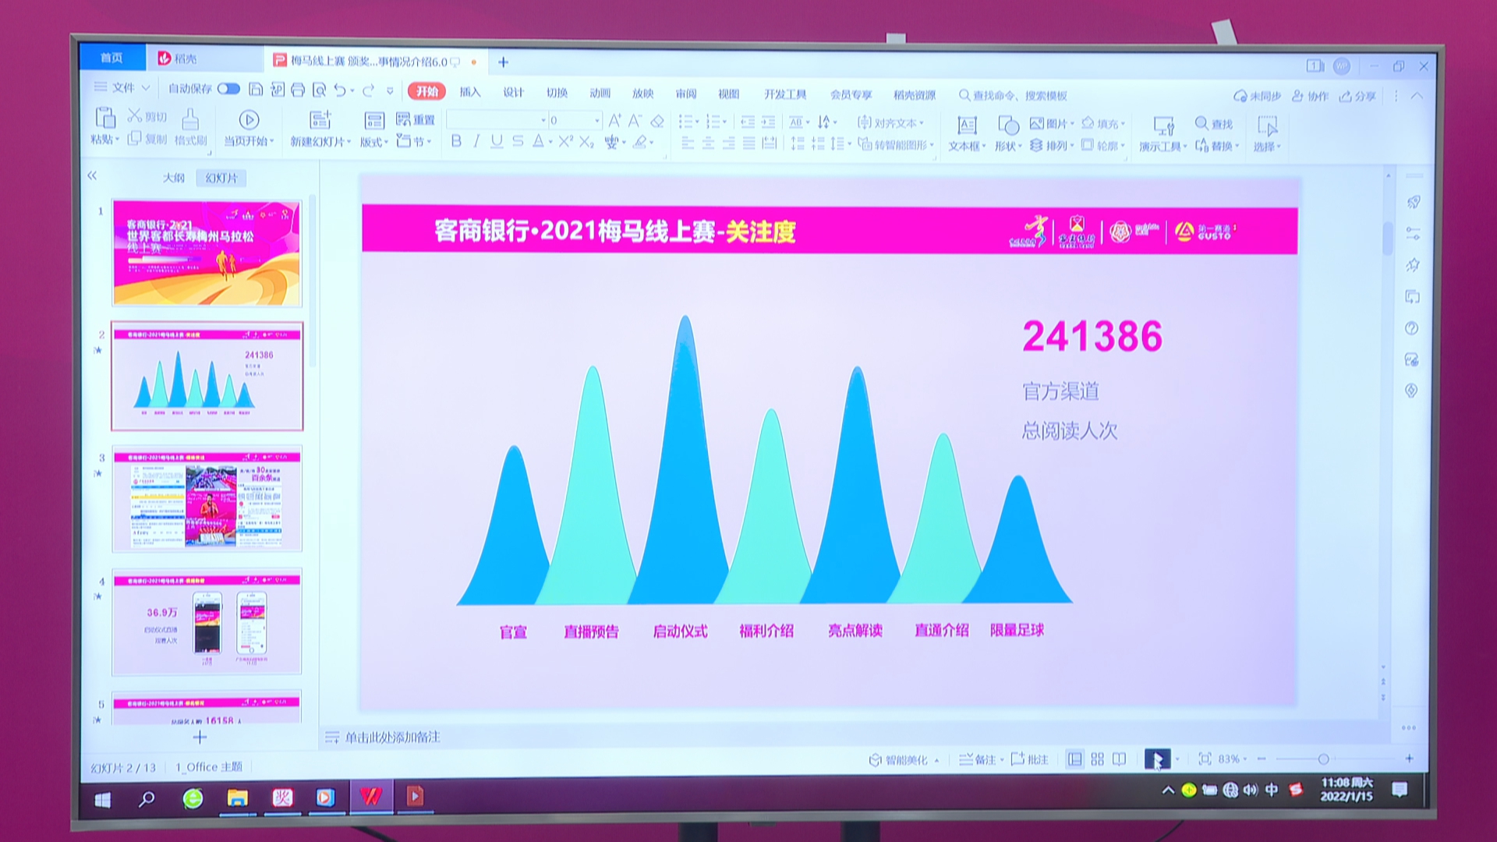Click the Save icon in quick access bar
This screenshot has height=842, width=1497.
256,90
